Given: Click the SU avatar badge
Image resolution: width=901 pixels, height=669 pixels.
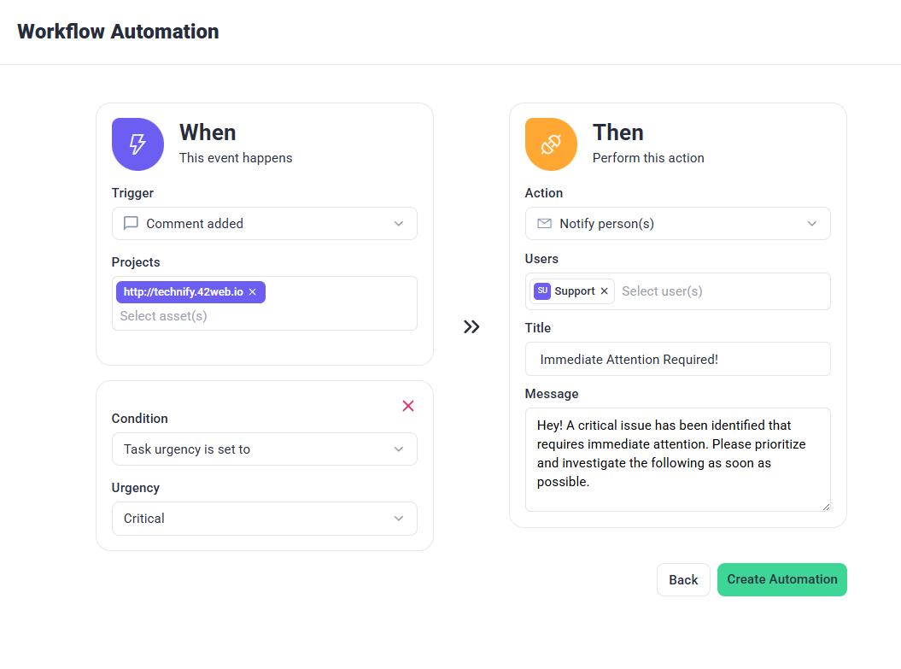Looking at the screenshot, I should pyautogui.click(x=542, y=291).
